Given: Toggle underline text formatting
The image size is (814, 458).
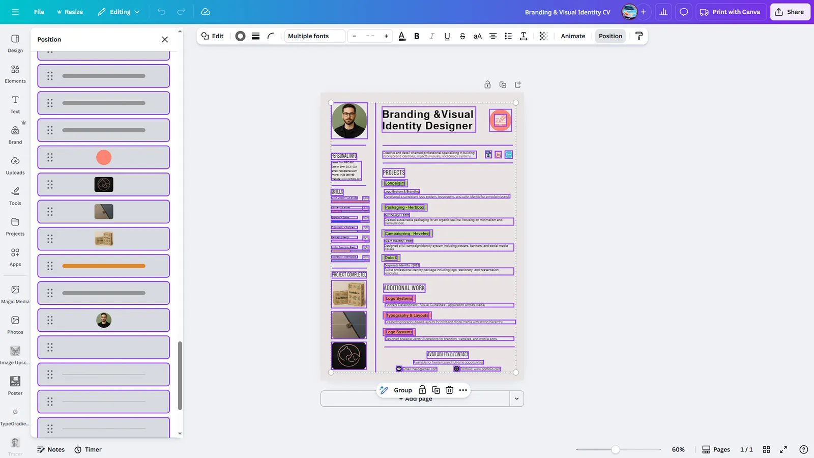Looking at the screenshot, I should tap(447, 36).
